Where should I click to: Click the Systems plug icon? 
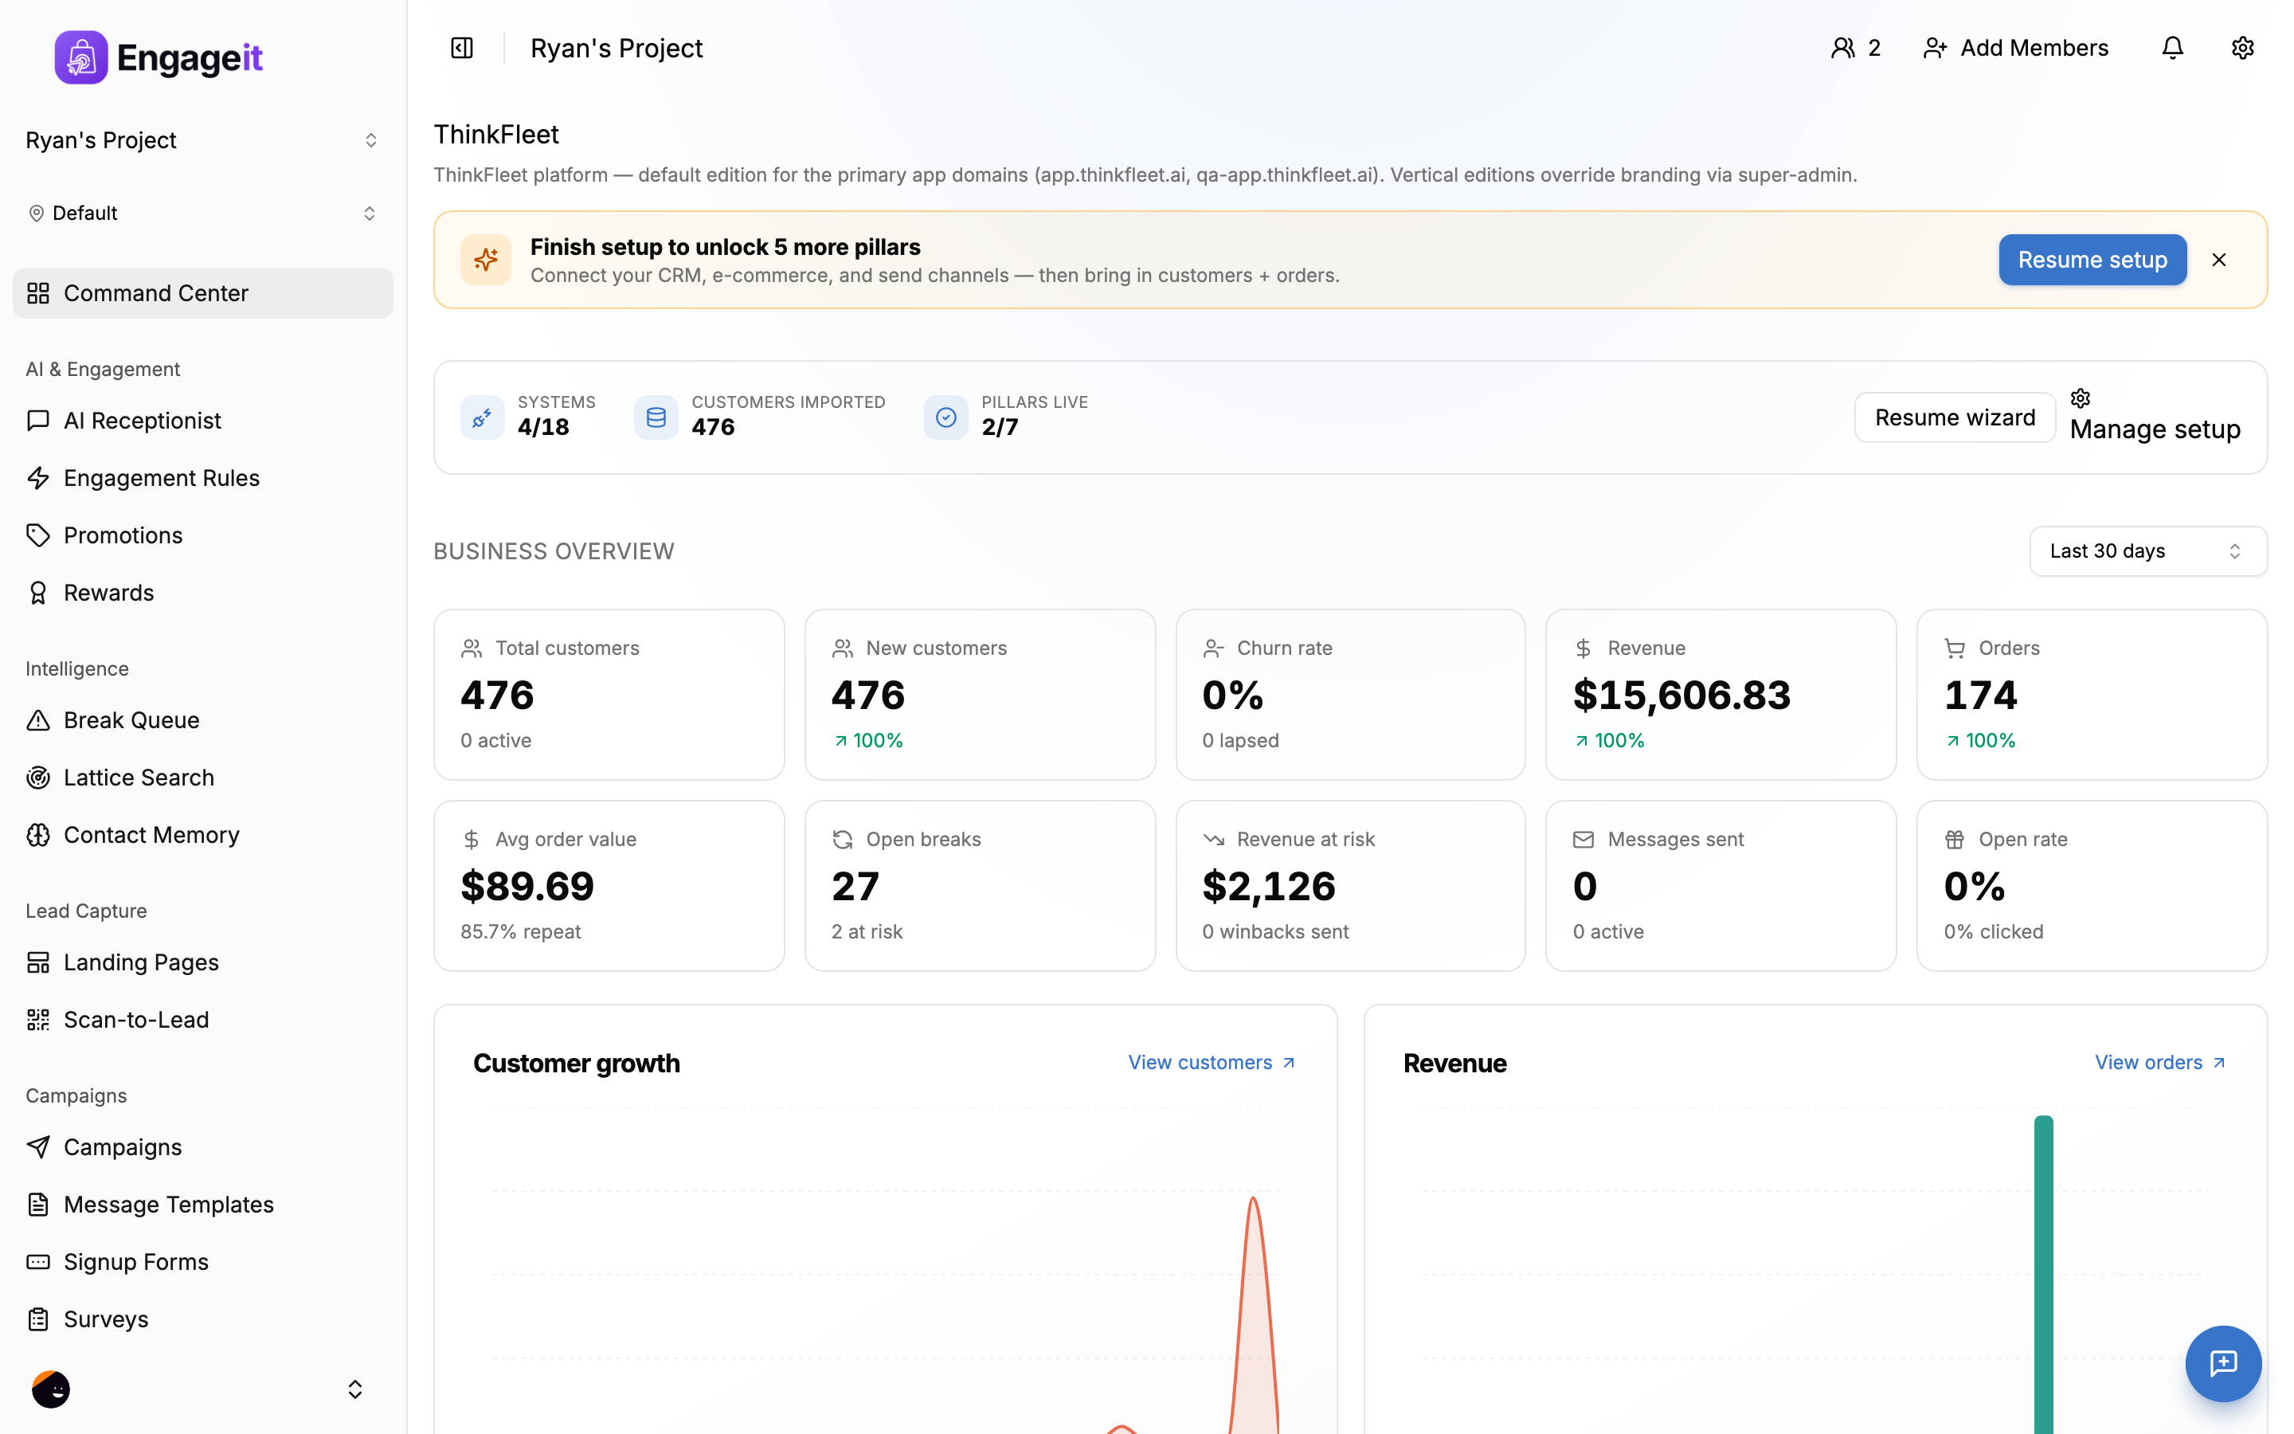coord(482,417)
